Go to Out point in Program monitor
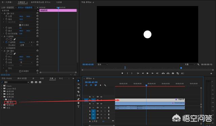The width and height of the screenshot is (216, 126). (x=157, y=73)
